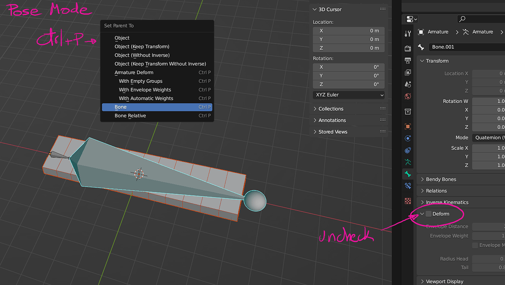The image size is (505, 285).
Task: Expand the Collections panel
Action: tap(315, 109)
